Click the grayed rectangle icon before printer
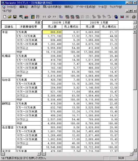 [x=127, y=17]
